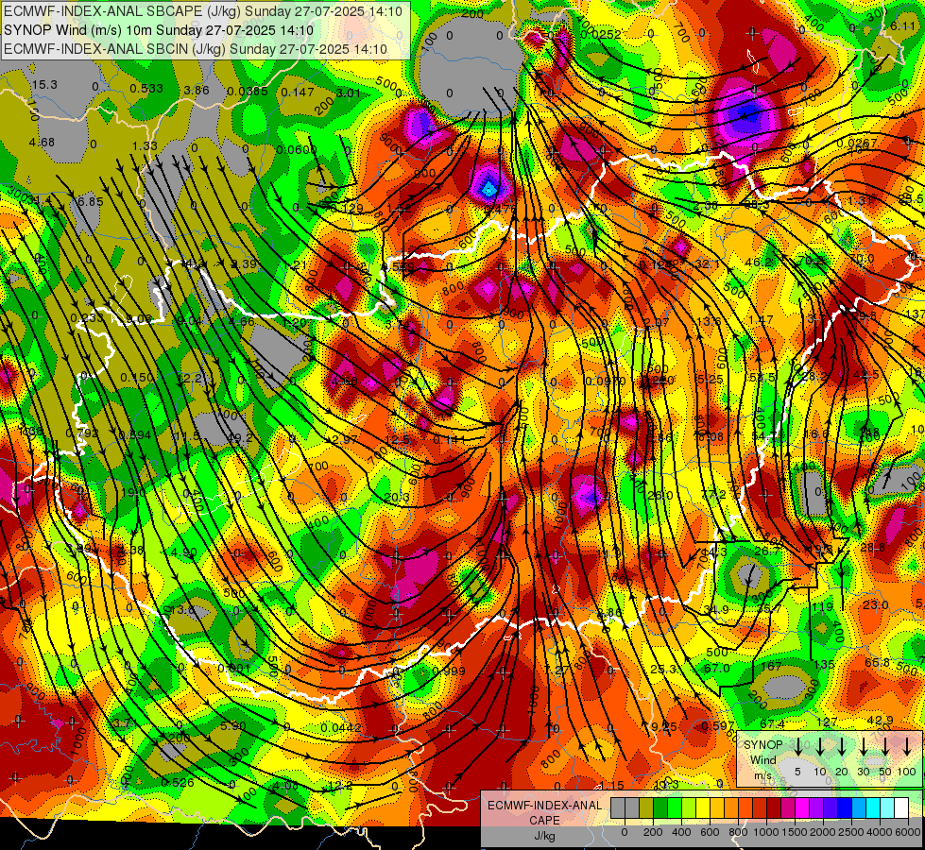925x850 pixels.
Task: Click the 1000 tick label on CAPE scale
Action: pos(766,832)
